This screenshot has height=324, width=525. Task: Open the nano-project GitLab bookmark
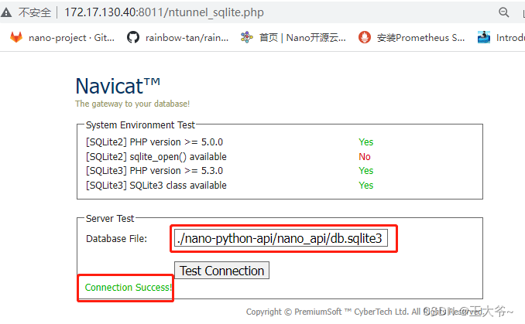pyautogui.click(x=62, y=37)
